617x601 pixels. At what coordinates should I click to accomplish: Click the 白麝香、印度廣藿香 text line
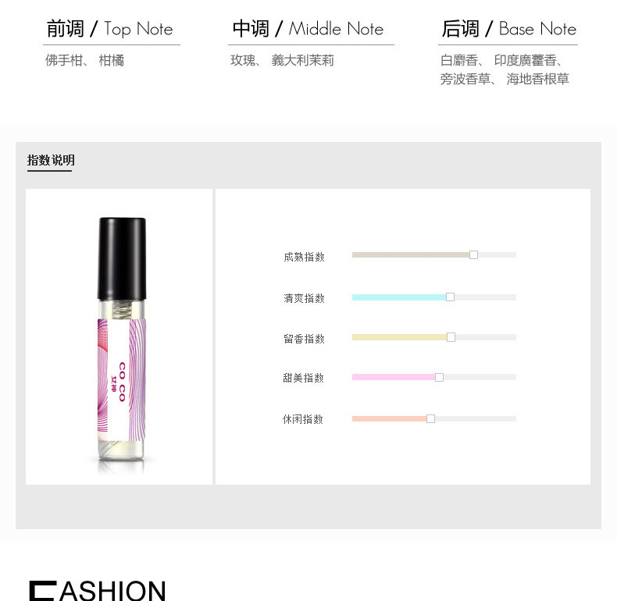tap(502, 60)
